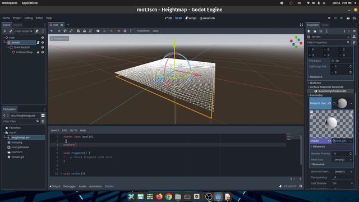Go to previous object in Inspector history
Viewport: 359px width, 202px height.
pos(344,31)
